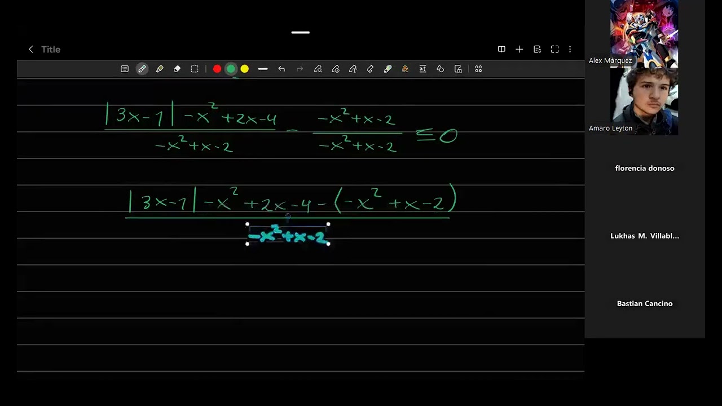Click the Title note heading
This screenshot has width=722, height=406.
(51, 50)
